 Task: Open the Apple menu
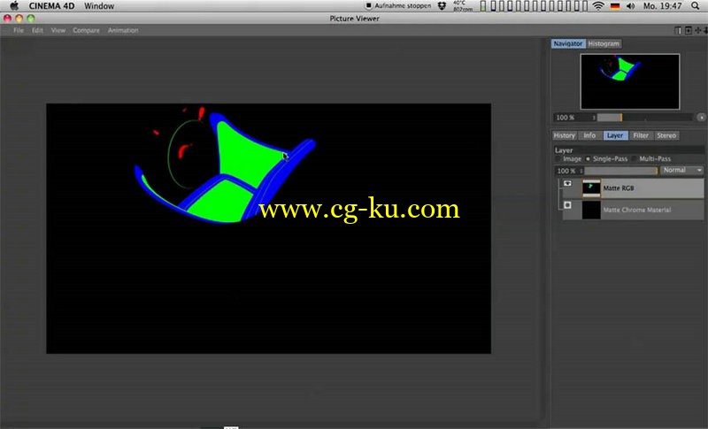[x=14, y=6]
